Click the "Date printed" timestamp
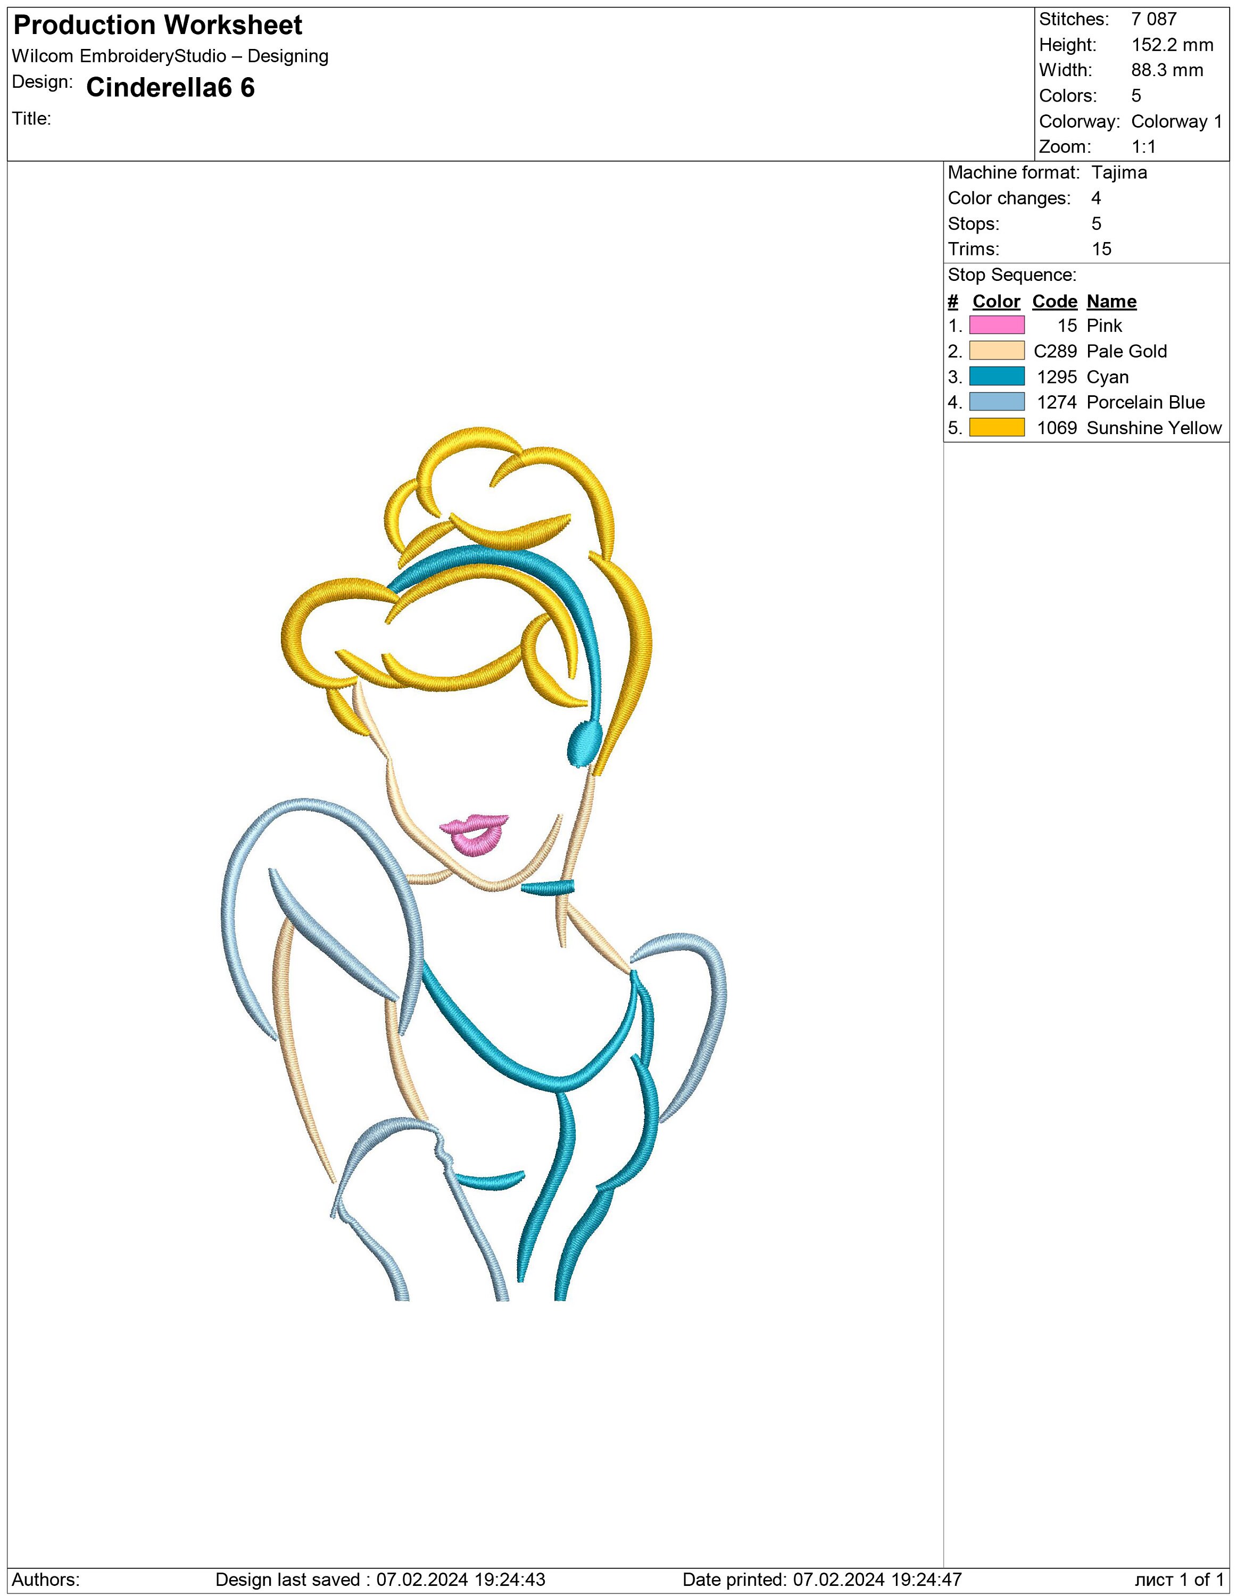 click(x=822, y=1580)
